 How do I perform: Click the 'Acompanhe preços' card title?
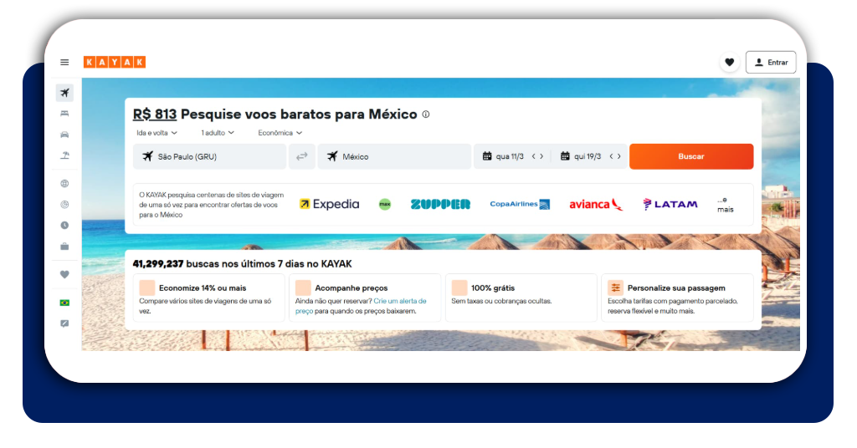351,288
